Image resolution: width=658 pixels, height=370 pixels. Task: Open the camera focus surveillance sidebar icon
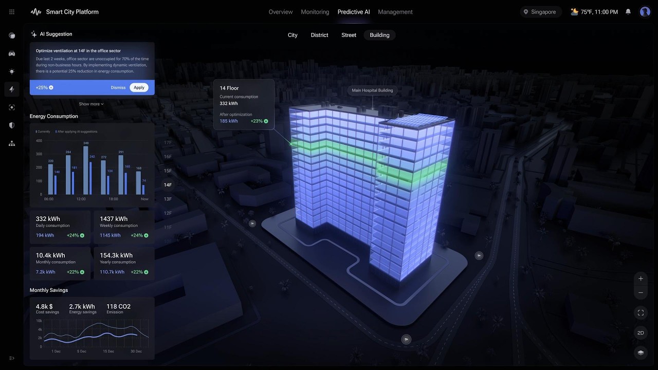click(x=12, y=107)
